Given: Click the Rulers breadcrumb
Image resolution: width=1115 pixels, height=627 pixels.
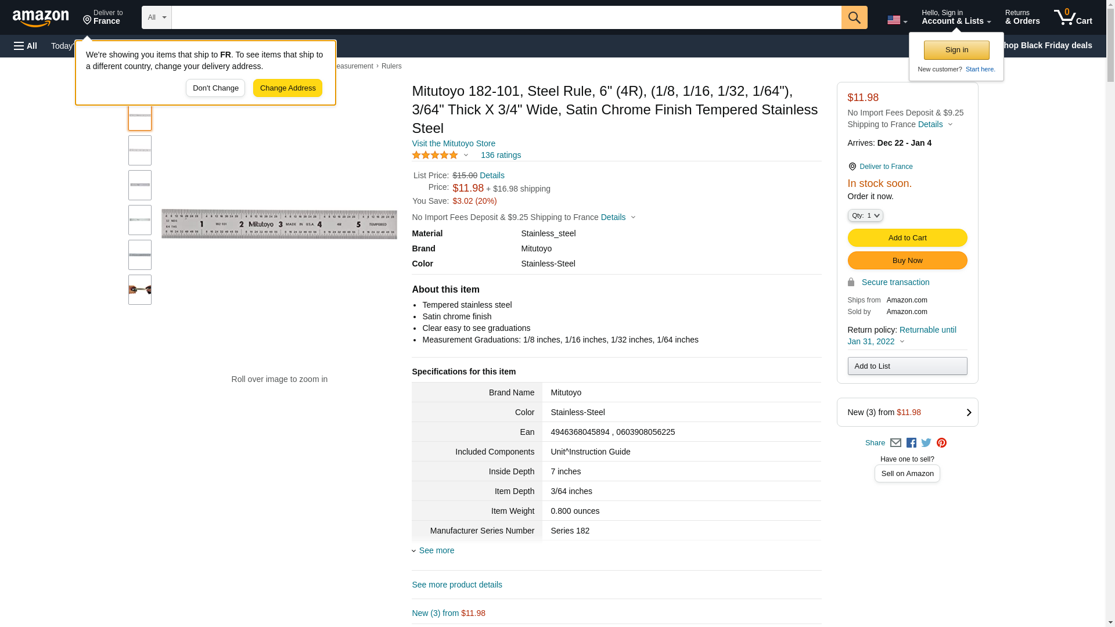Looking at the screenshot, I should [391, 66].
